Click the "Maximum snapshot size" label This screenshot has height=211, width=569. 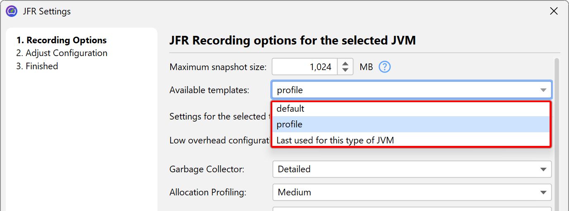[218, 67]
